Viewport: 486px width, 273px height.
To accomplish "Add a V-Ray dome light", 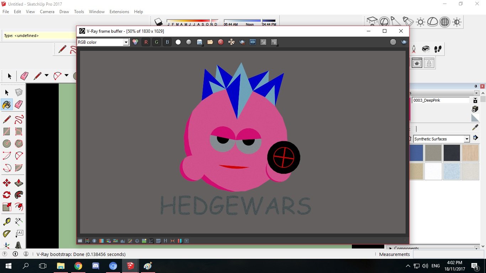I will (x=432, y=22).
